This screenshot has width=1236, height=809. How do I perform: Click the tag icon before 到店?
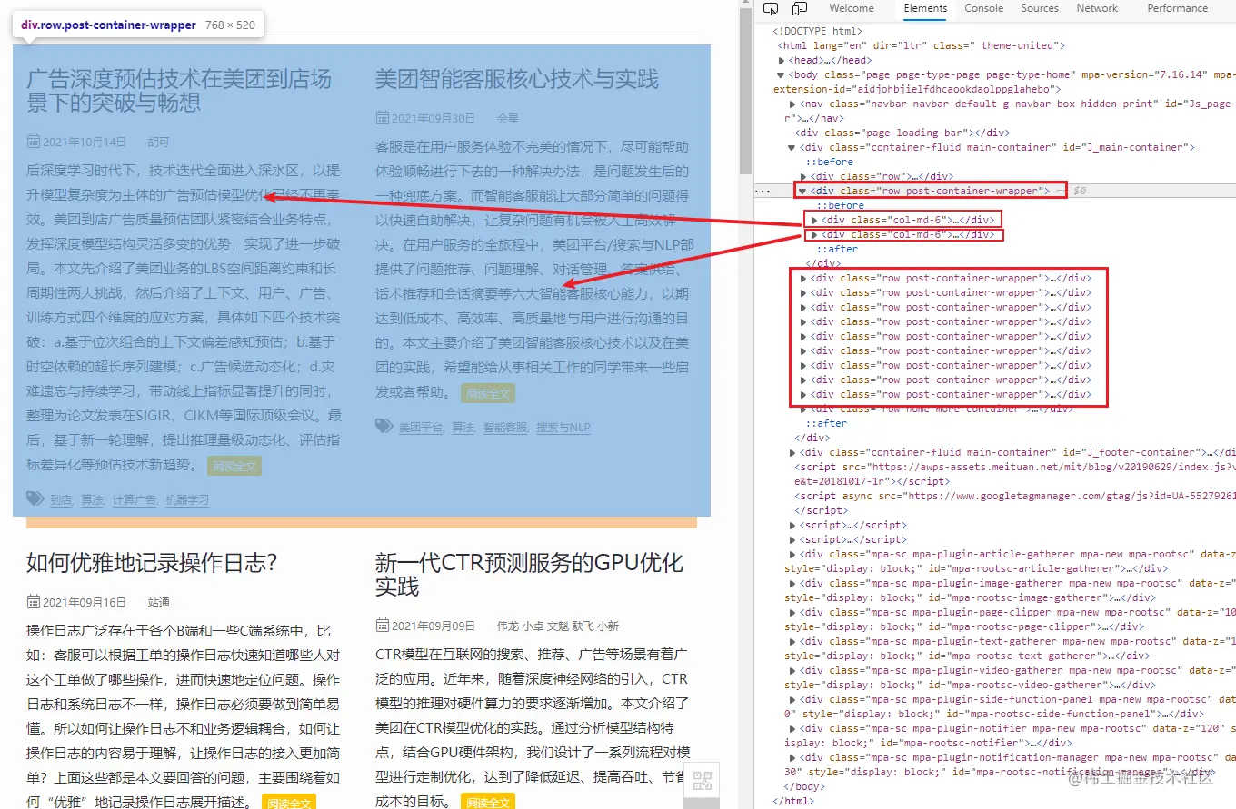click(x=35, y=498)
